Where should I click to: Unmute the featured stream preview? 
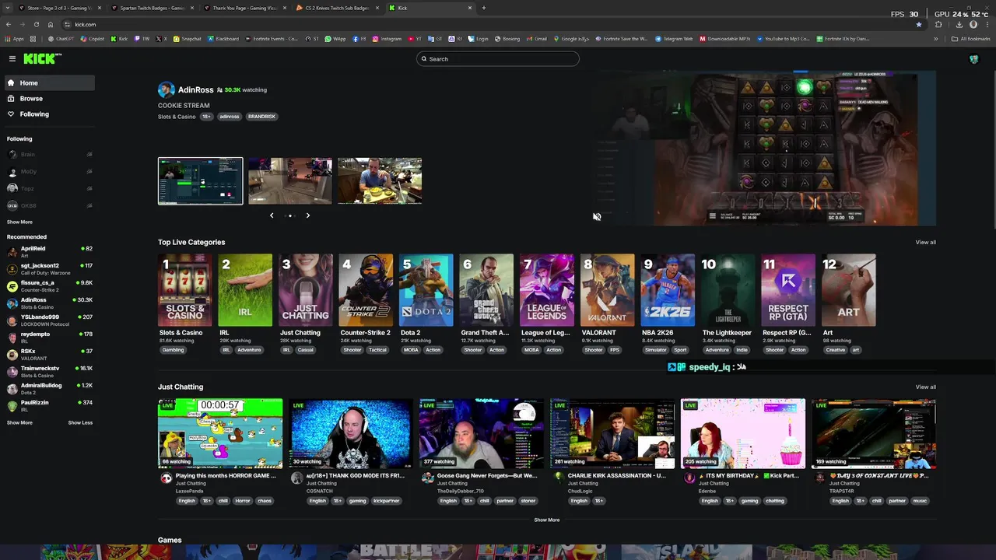pos(597,217)
